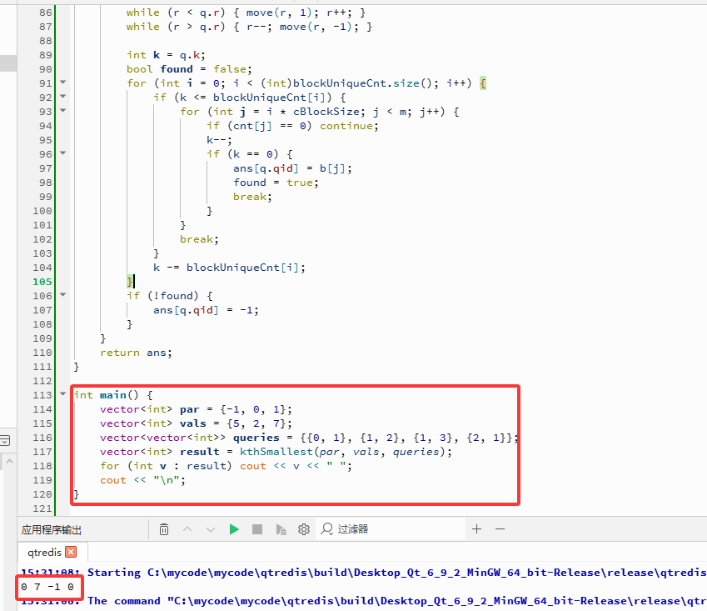Close the qtredis output tab
The image size is (707, 611).
(71, 552)
